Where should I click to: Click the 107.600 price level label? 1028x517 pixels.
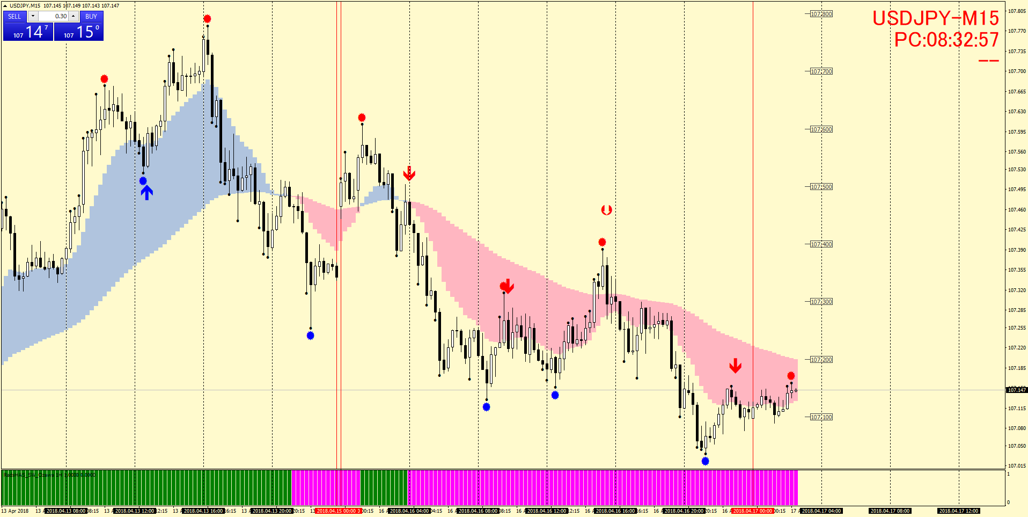click(821, 129)
